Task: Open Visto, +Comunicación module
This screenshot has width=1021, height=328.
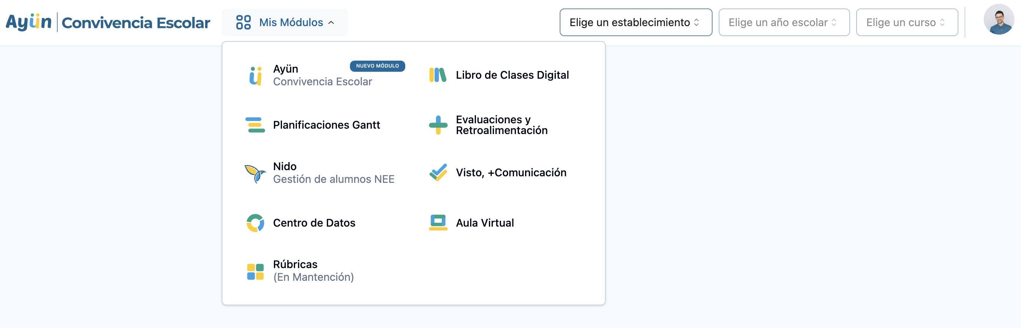Action: [x=510, y=173]
